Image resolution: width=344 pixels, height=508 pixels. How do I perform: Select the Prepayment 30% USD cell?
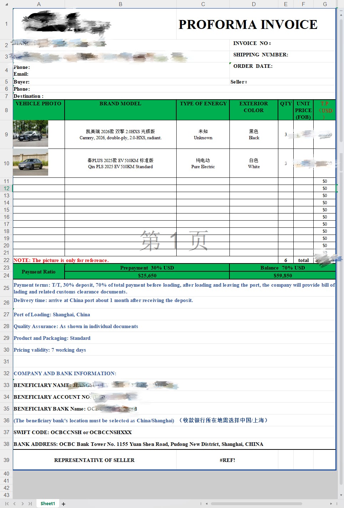click(147, 268)
